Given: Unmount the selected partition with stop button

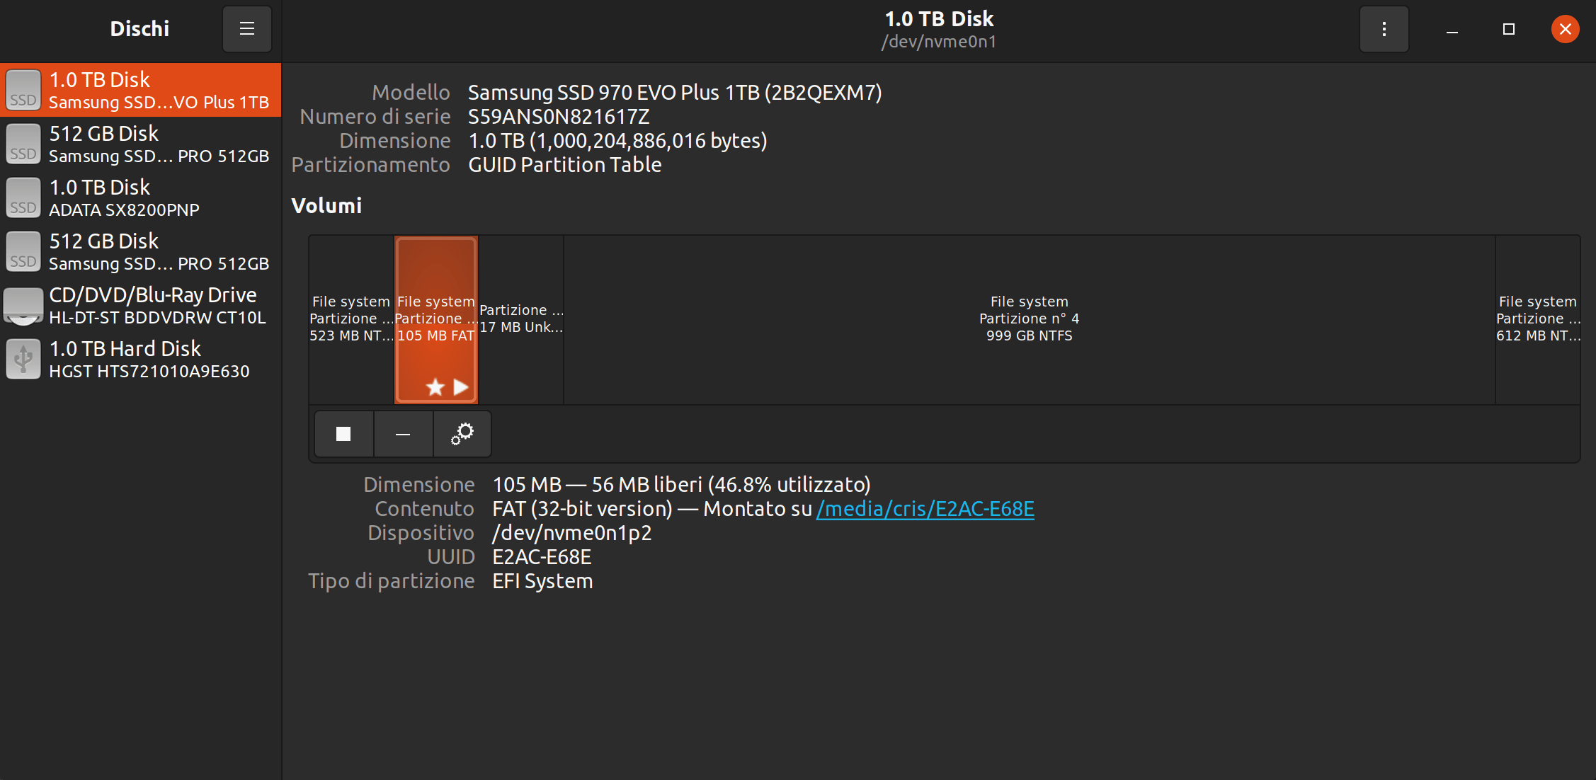Looking at the screenshot, I should (343, 434).
